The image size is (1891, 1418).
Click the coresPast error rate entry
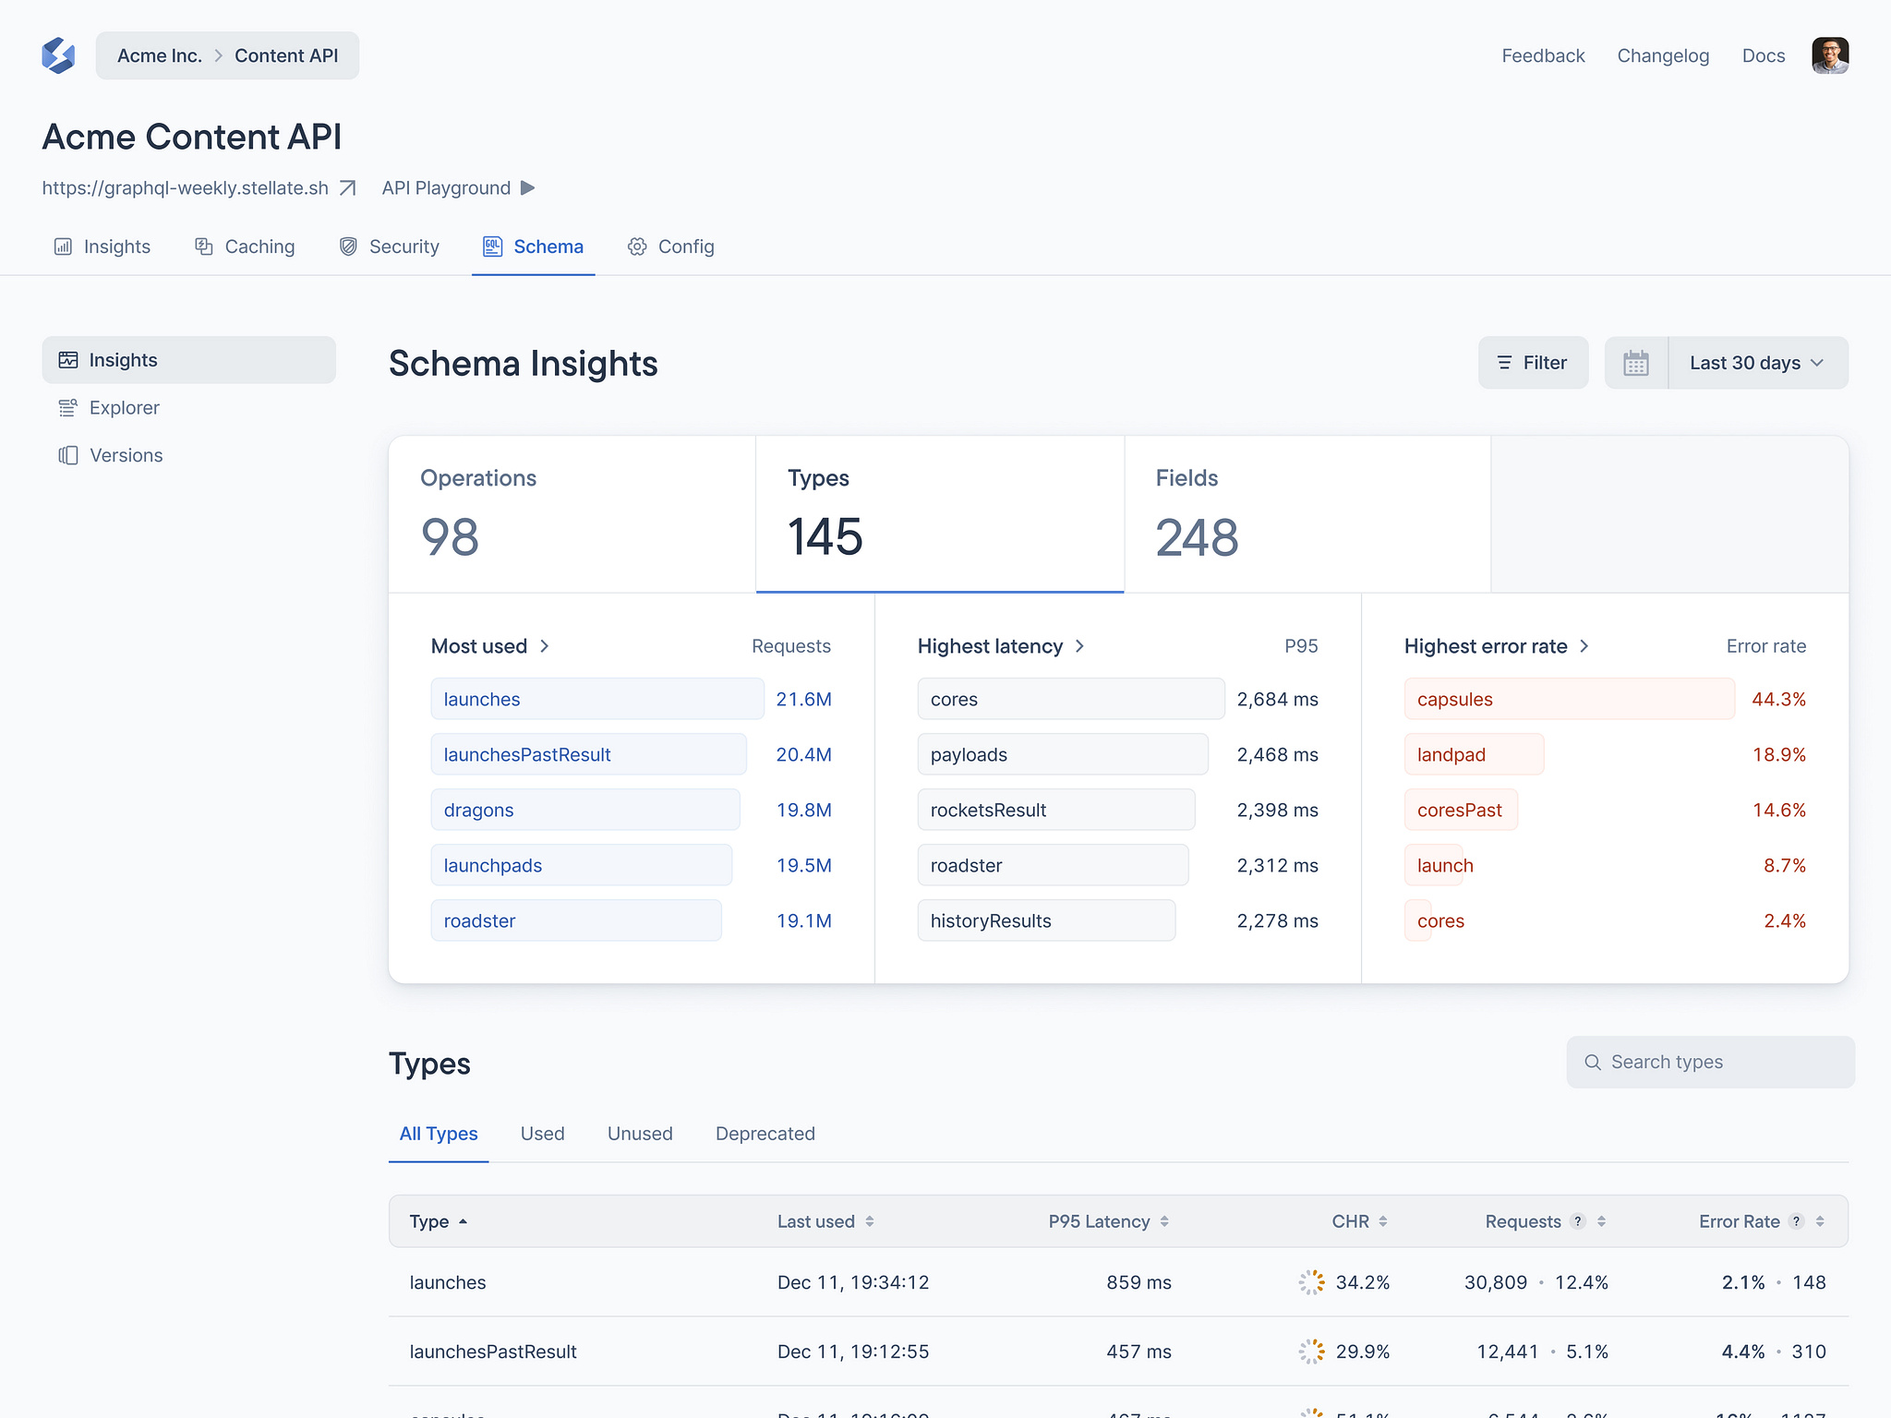tap(1461, 810)
